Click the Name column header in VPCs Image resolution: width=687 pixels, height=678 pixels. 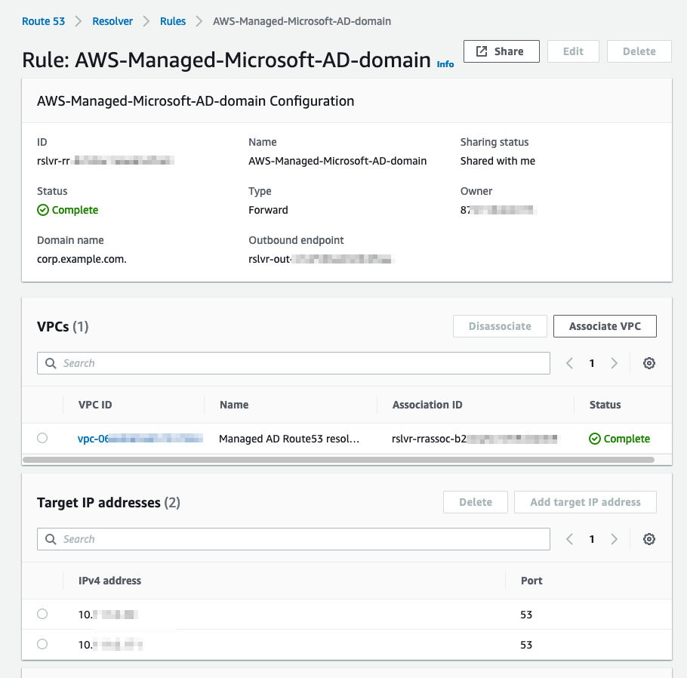(x=234, y=405)
